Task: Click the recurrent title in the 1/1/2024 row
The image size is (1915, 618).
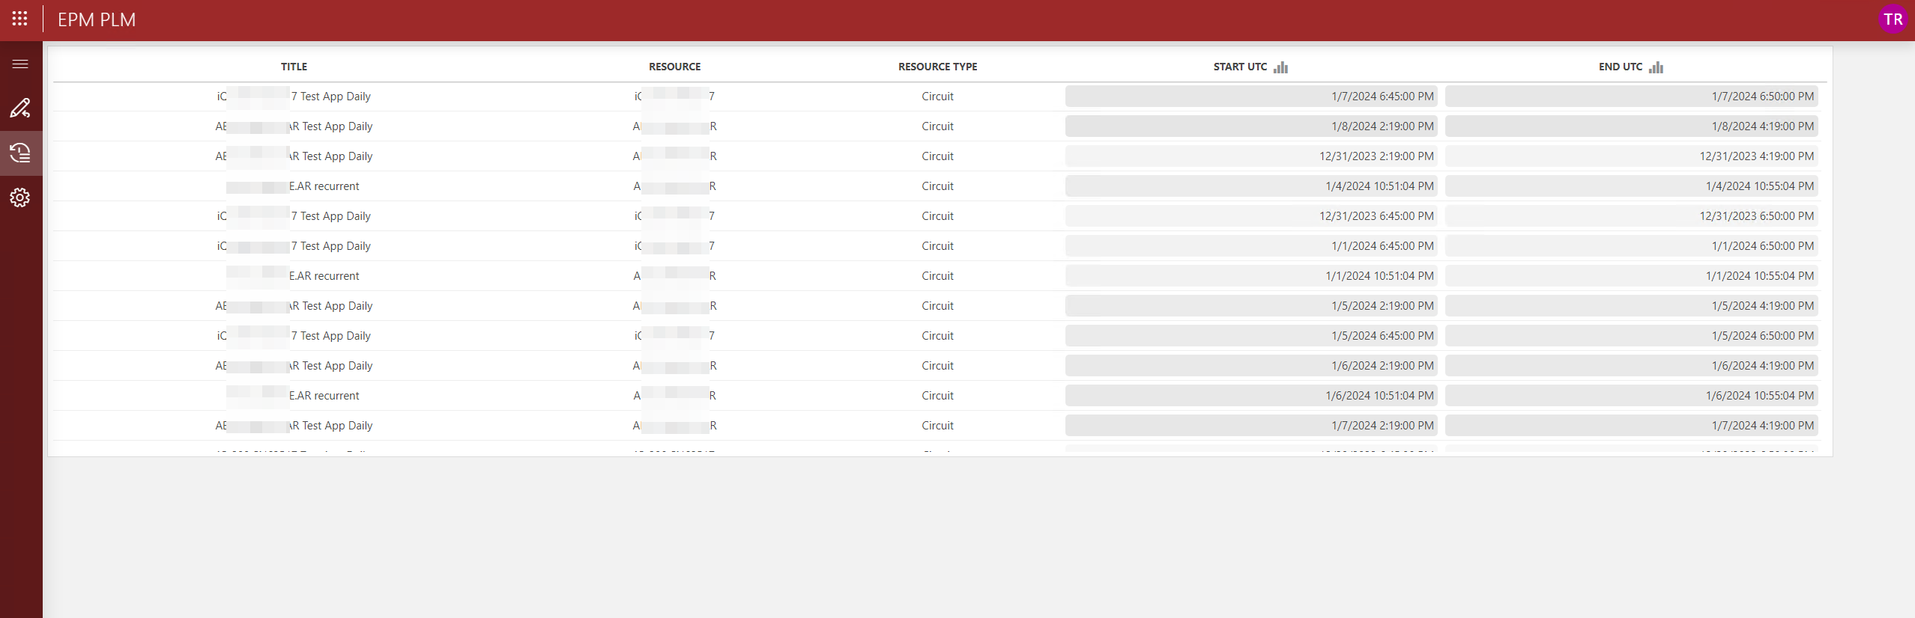Action: (x=294, y=276)
